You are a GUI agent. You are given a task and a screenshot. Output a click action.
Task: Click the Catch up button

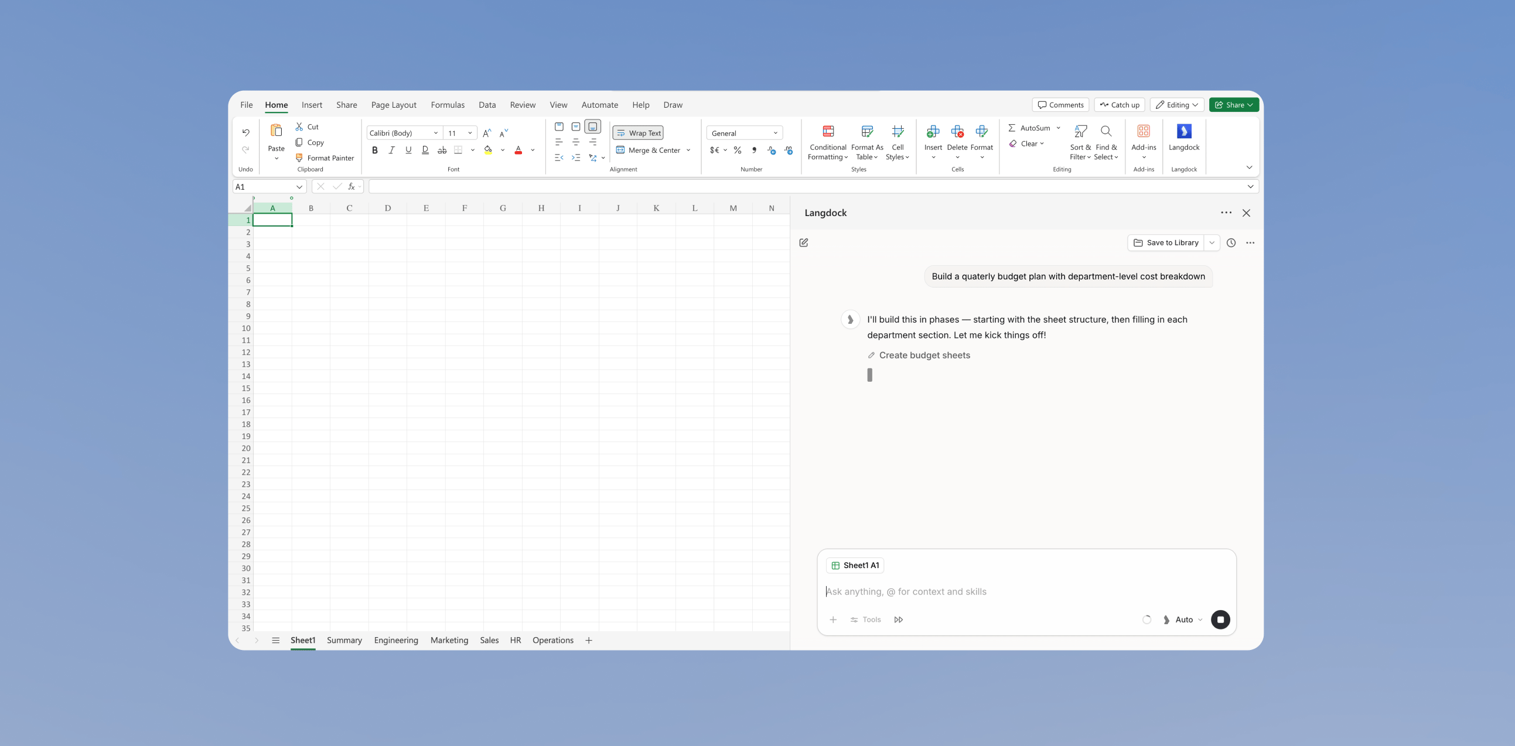tap(1119, 105)
